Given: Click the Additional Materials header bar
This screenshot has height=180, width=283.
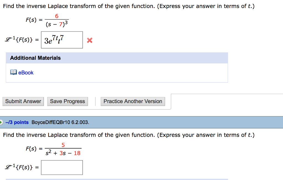Looking at the screenshot, I should pyautogui.click(x=35, y=58).
